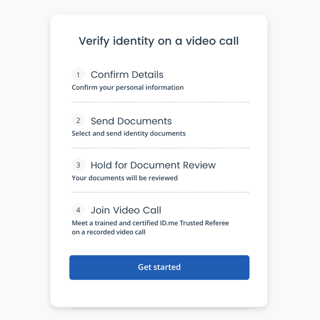320x320 pixels.
Task: Click 'on a recorded video call' text
Action: 108,232
